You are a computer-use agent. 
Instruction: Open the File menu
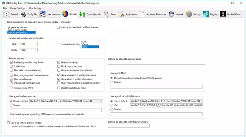tap(5, 8)
